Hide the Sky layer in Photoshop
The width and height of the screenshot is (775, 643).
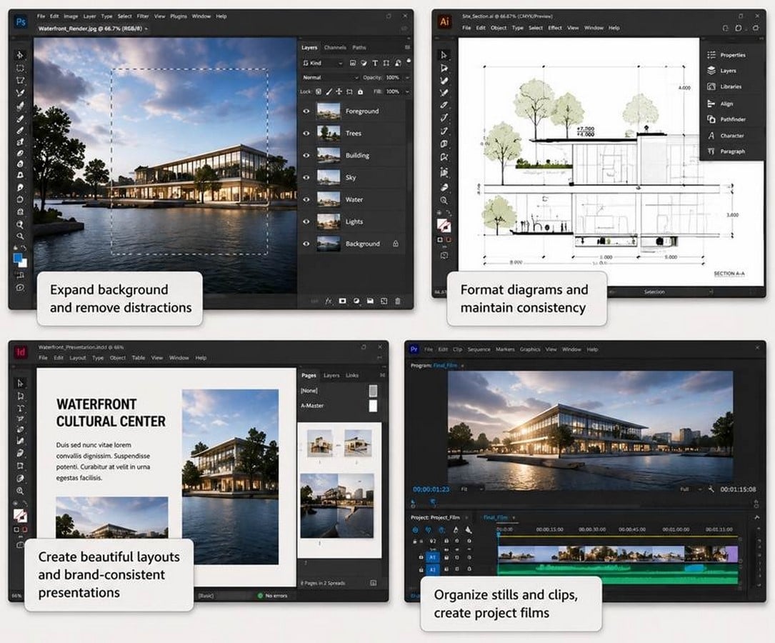(306, 177)
